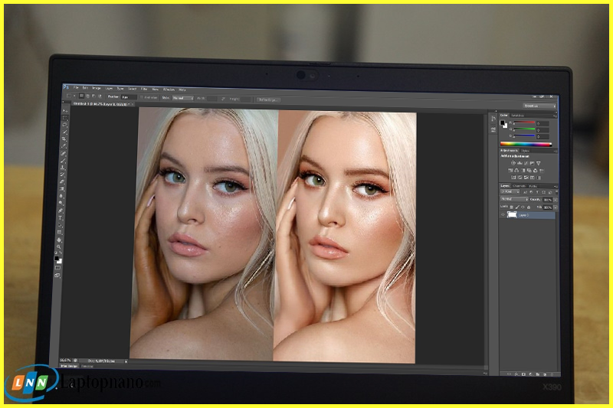Select the Hand tool
This screenshot has height=408, width=613.
[61, 240]
